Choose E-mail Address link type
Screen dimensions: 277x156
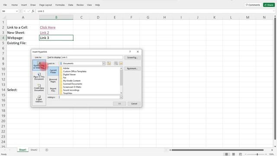click(39, 99)
